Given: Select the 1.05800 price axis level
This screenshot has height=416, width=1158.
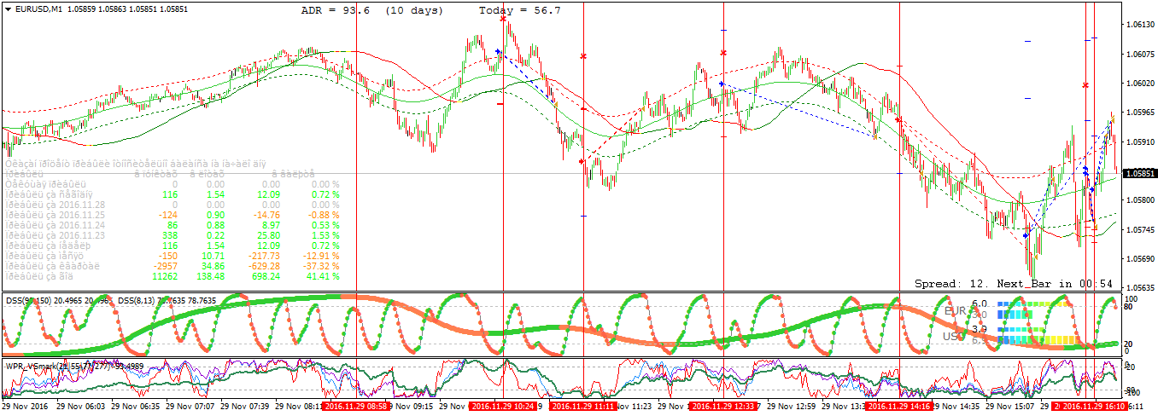Looking at the screenshot, I should pos(1139,200).
